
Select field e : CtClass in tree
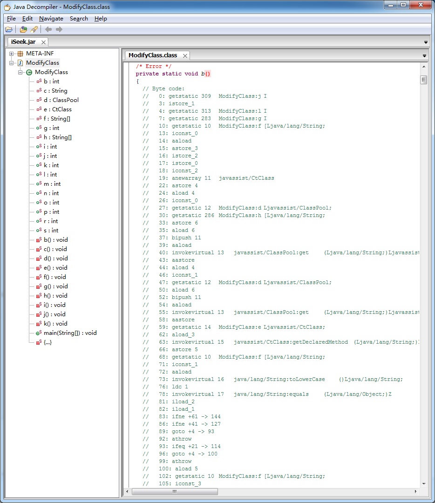(58, 109)
